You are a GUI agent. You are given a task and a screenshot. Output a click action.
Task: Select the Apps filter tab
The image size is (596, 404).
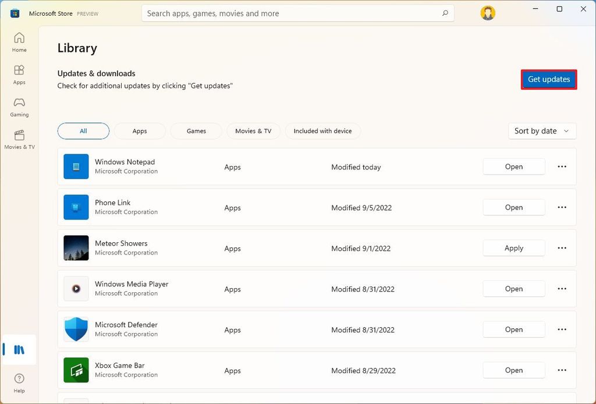140,131
